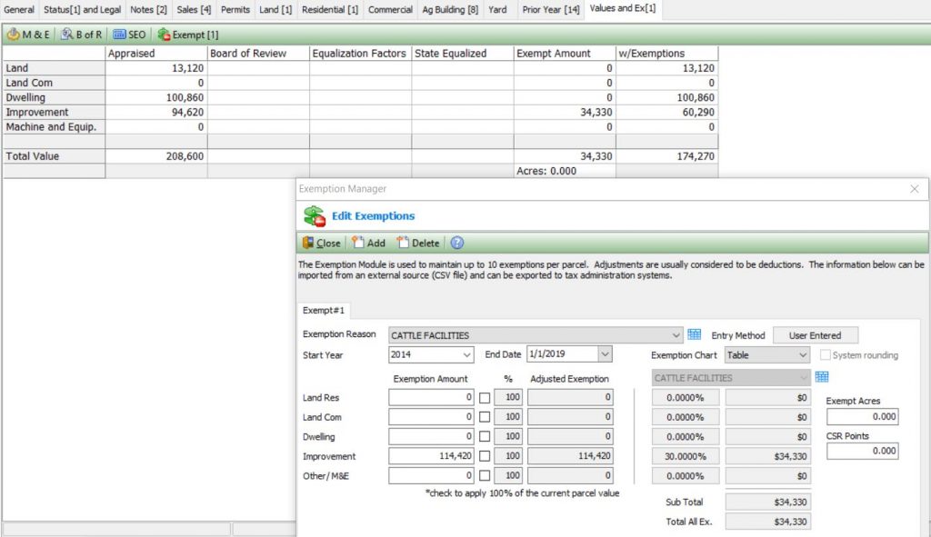This screenshot has width=931, height=537.
Task: Check the Land Res 100% checkbox
Action: pyautogui.click(x=485, y=397)
